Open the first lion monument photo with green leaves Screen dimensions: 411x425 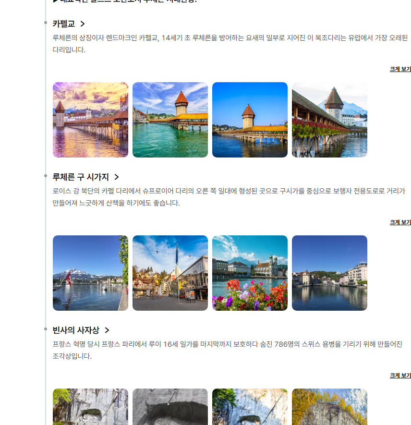pos(90,406)
